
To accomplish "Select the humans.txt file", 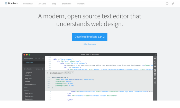I will click(x=29, y=99).
